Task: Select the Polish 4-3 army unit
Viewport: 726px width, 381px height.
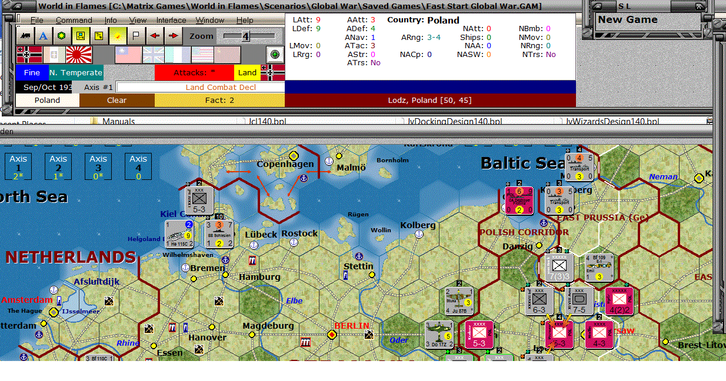Action: (x=600, y=335)
